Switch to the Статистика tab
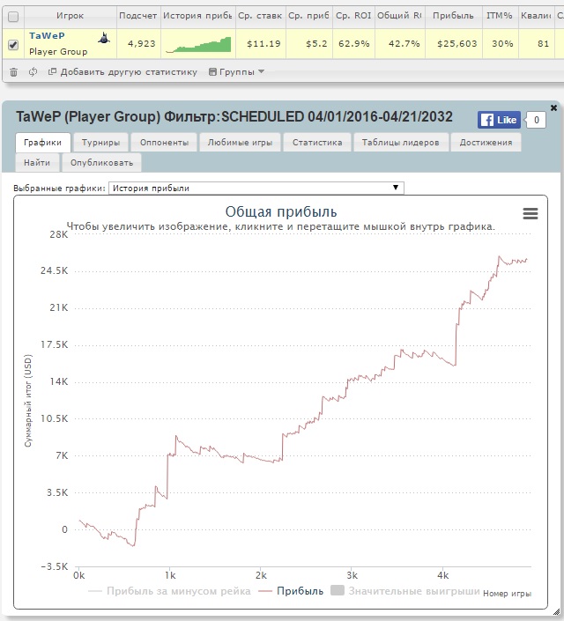This screenshot has width=564, height=621. [x=317, y=143]
